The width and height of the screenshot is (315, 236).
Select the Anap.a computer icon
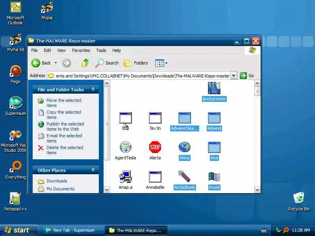tap(125, 177)
